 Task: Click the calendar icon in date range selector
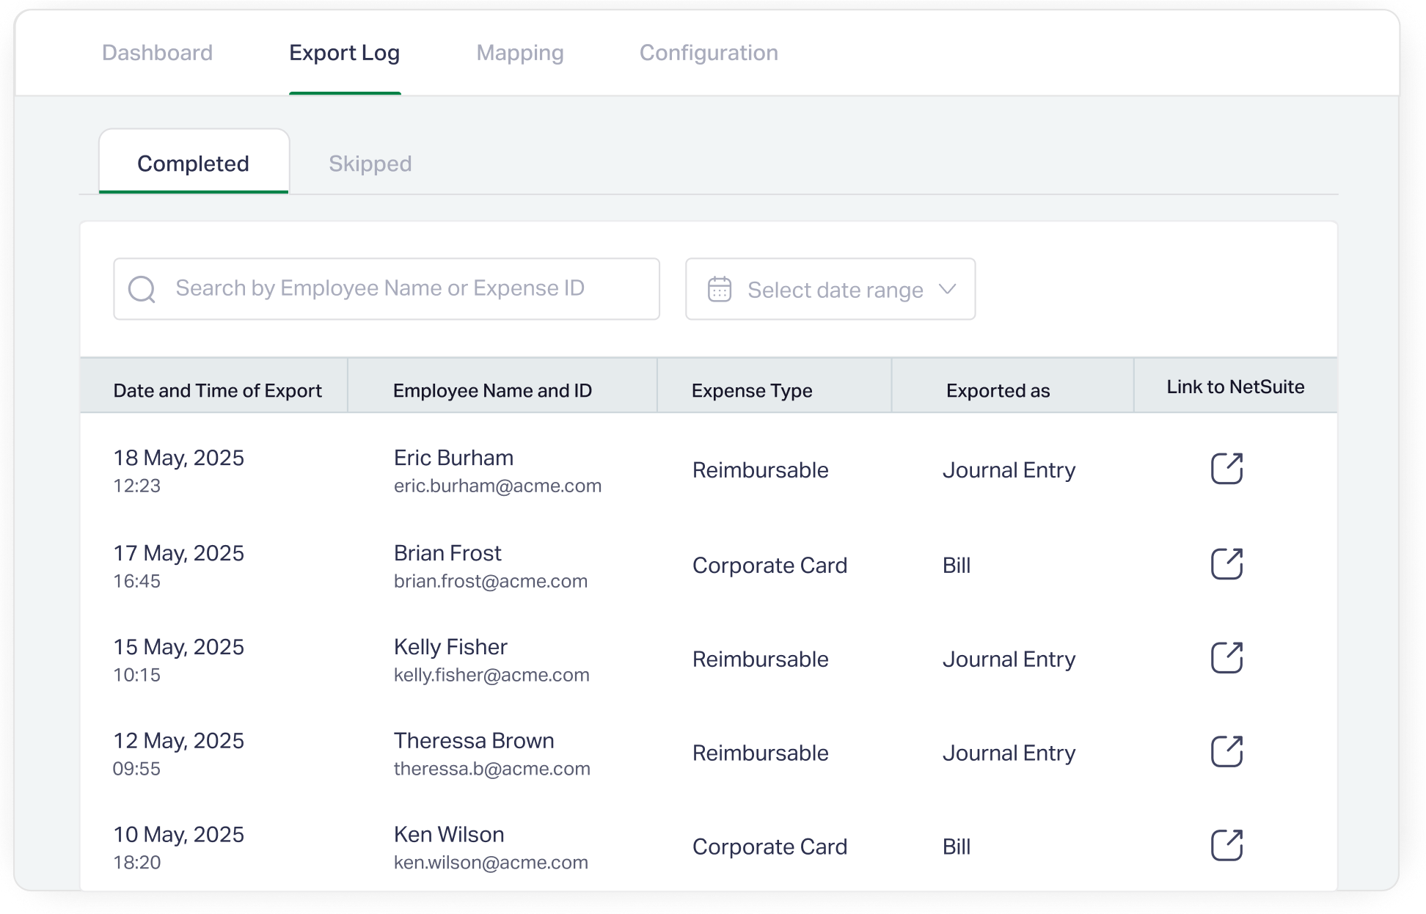(x=720, y=289)
